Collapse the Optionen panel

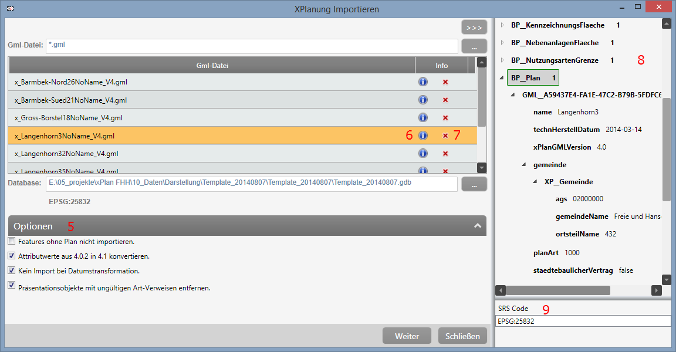point(478,226)
